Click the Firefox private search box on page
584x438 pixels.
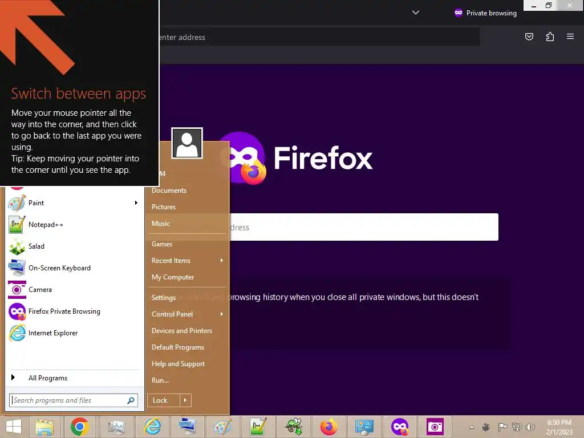coord(363,227)
